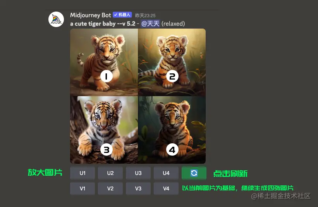The width and height of the screenshot is (318, 207).
Task: Open tiger cub image numbered 2
Action: tap(172, 62)
